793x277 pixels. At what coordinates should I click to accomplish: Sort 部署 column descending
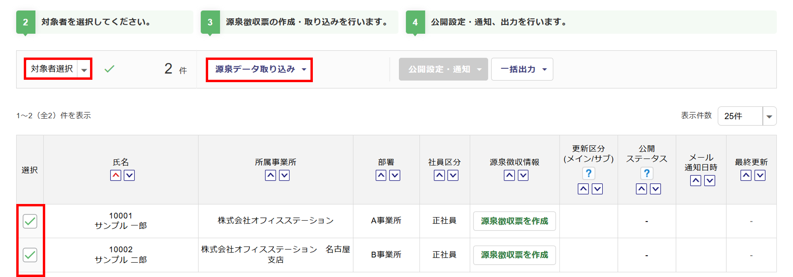pos(395,175)
